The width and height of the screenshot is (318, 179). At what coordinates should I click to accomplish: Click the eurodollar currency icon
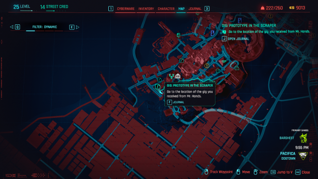[292, 8]
